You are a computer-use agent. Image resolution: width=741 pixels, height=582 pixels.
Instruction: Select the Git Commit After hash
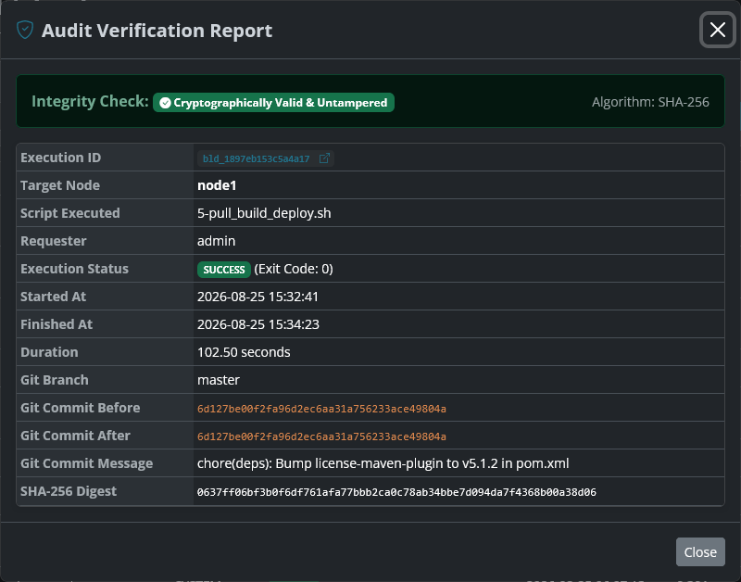pyautogui.click(x=321, y=436)
